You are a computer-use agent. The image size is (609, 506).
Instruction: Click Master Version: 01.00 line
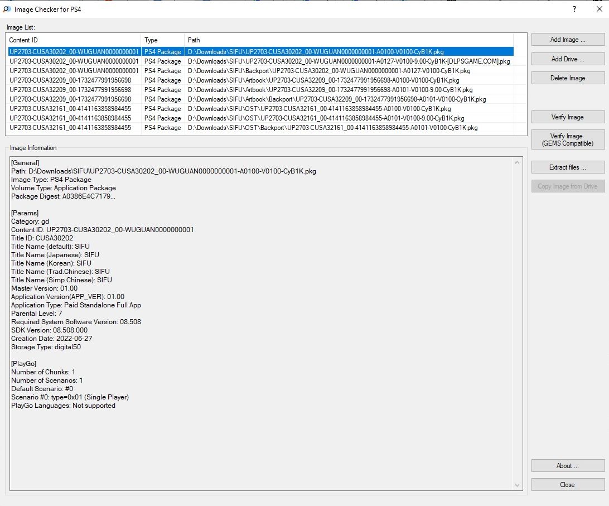click(x=44, y=288)
